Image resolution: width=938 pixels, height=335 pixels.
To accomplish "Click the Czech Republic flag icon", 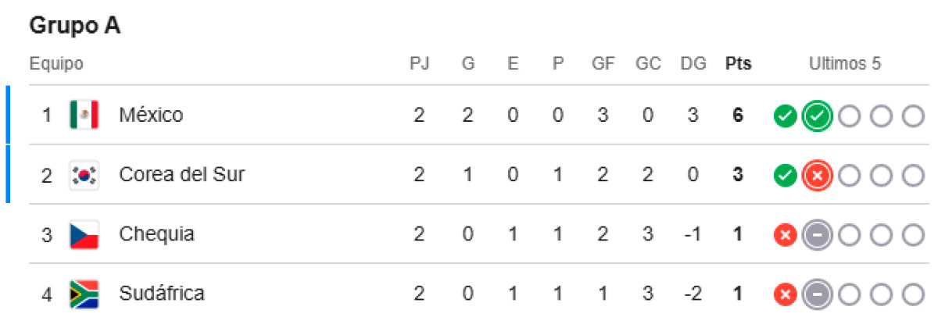I will 84,234.
